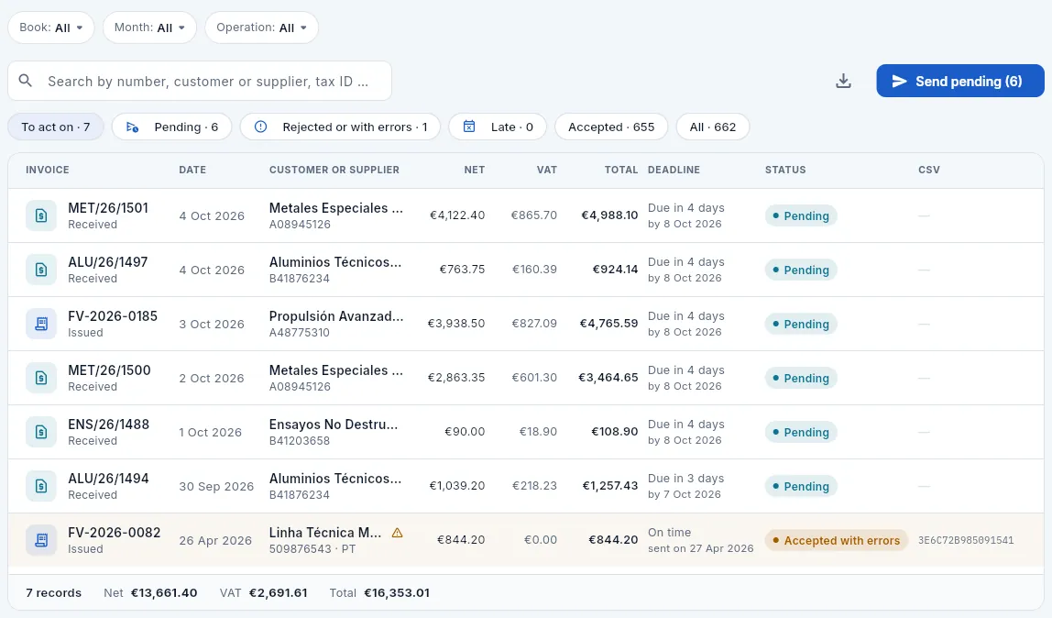Sort by the Invoice column header
Viewport: 1052px width, 618px height.
coord(48,170)
